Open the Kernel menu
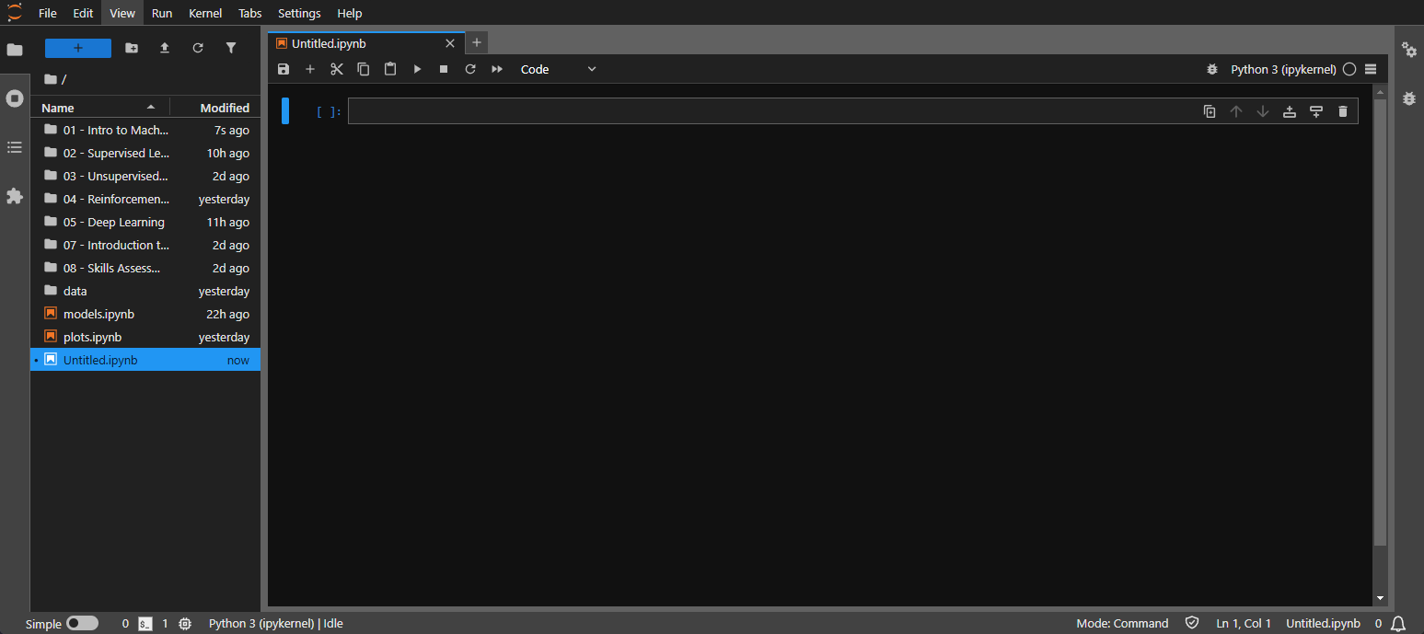The width and height of the screenshot is (1424, 634). [x=204, y=13]
